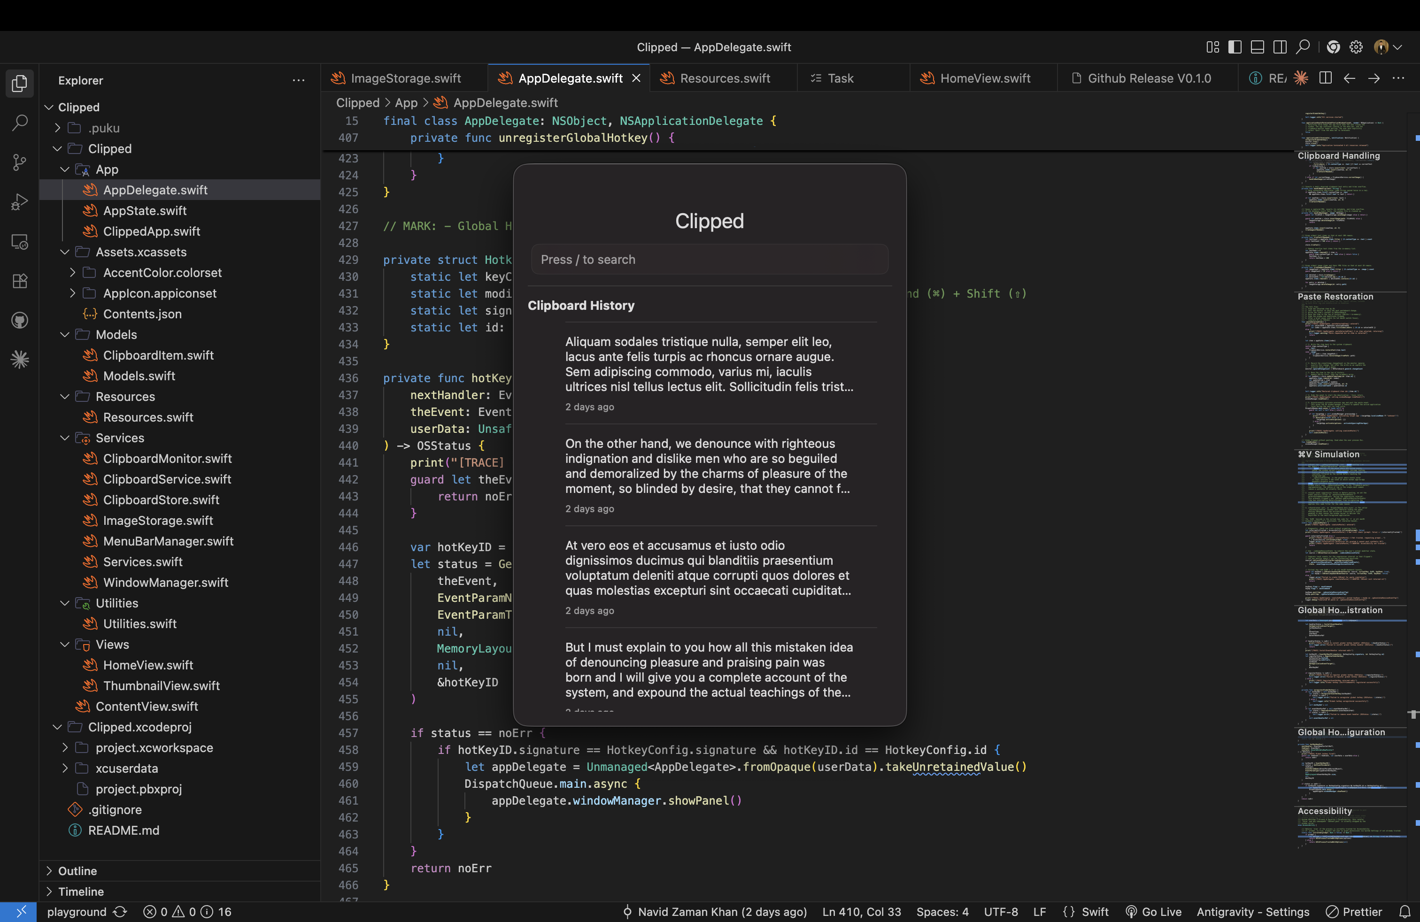Split the editor to the right
Image resolution: width=1420 pixels, height=922 pixels.
[x=1325, y=78]
